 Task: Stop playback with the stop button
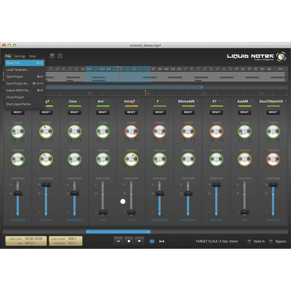[129, 241]
